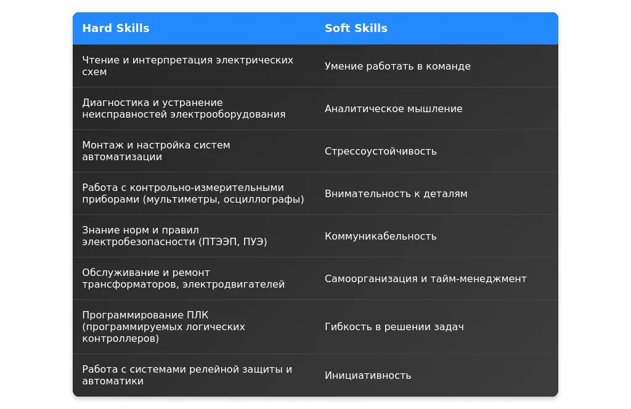
Task: Click the 'Инициативность' cell
Action: [x=367, y=375]
